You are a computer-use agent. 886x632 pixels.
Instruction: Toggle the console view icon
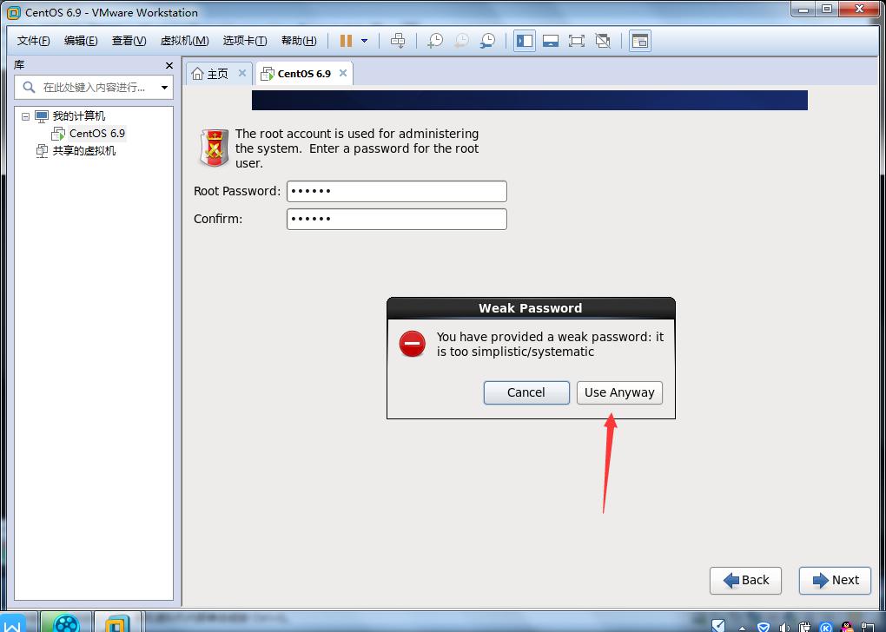tap(639, 41)
